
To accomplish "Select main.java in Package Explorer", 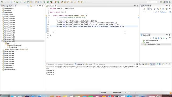I will [14, 47].
